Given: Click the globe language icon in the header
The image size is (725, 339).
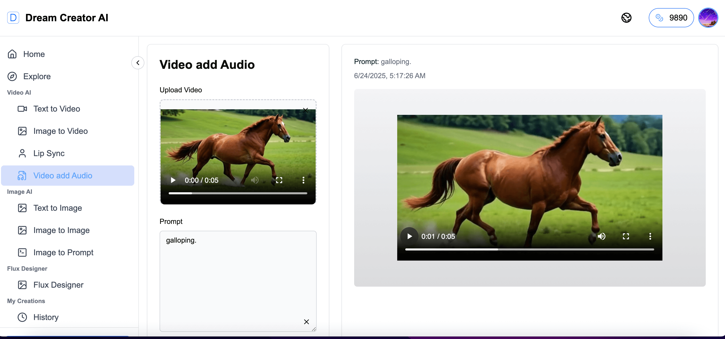Looking at the screenshot, I should (x=626, y=17).
